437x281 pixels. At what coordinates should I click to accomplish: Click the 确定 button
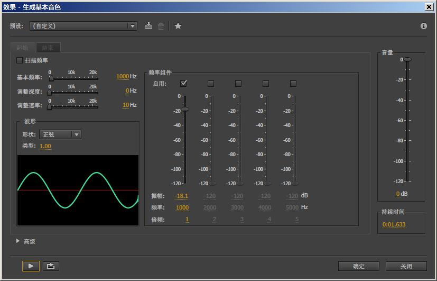click(x=359, y=266)
